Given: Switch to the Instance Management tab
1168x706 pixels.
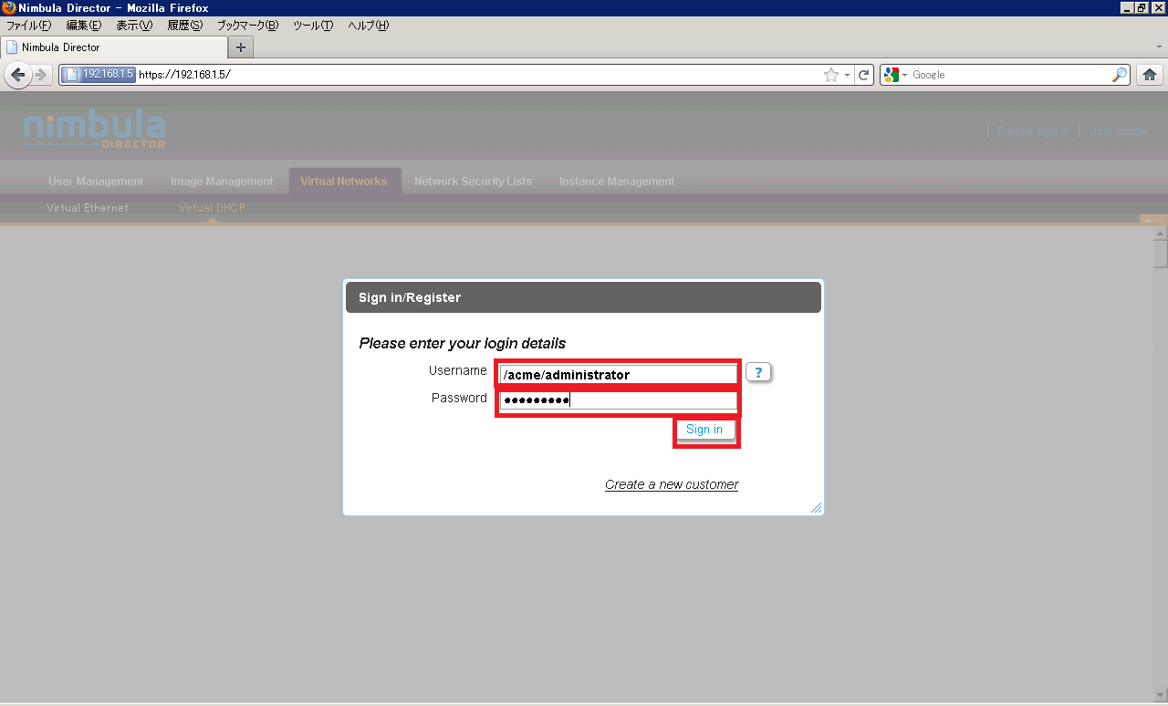Looking at the screenshot, I should click(617, 182).
